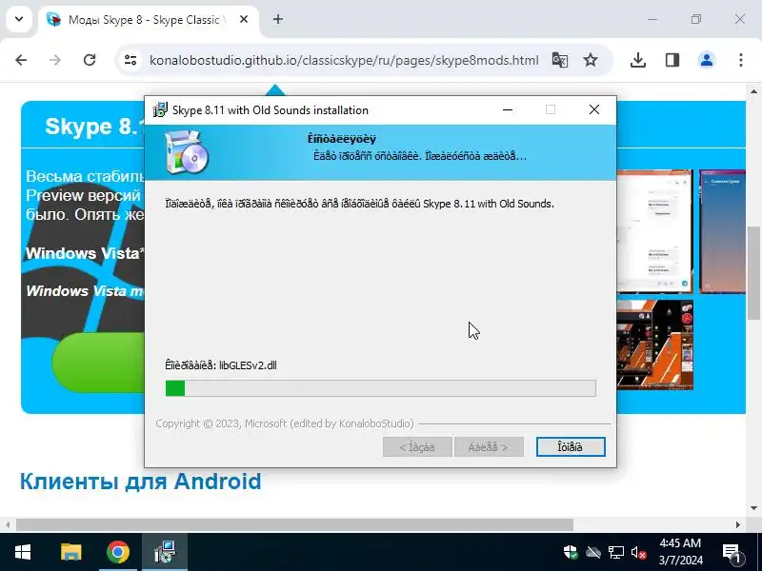
Task: Bookmark this page with the star icon
Action: click(591, 60)
